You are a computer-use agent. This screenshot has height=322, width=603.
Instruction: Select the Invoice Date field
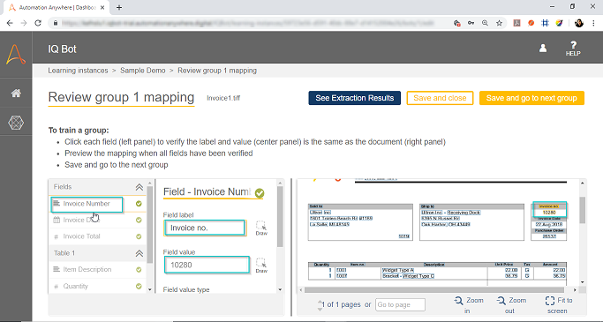click(98, 221)
